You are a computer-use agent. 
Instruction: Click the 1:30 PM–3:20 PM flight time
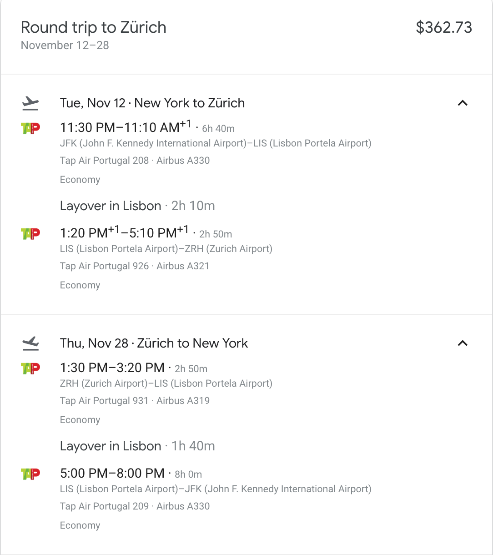(x=112, y=368)
